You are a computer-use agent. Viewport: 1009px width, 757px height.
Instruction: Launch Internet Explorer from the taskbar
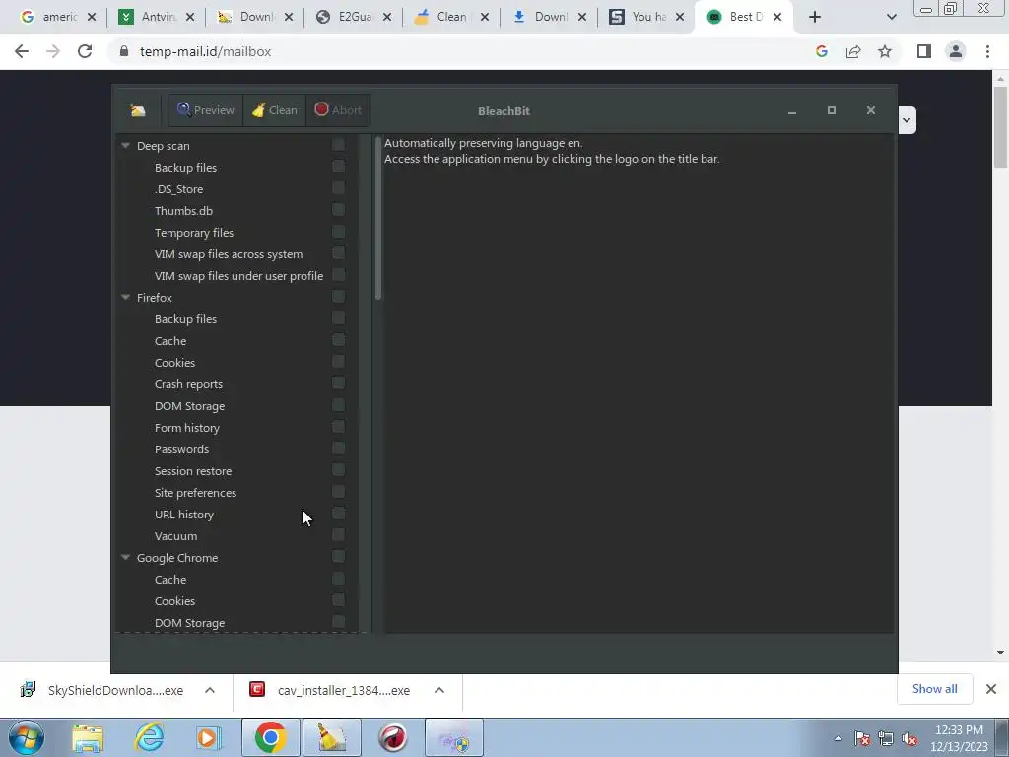click(149, 737)
